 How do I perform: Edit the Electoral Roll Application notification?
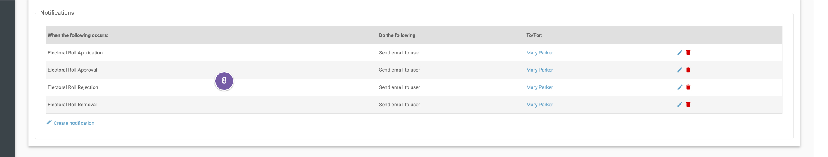click(680, 52)
